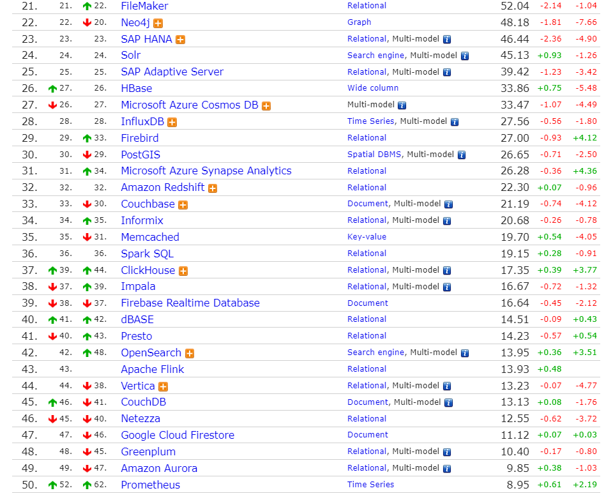Viewport: 613px width, 493px height.
Task: Click the info icon in the Cosmos DB row
Action: (402, 105)
